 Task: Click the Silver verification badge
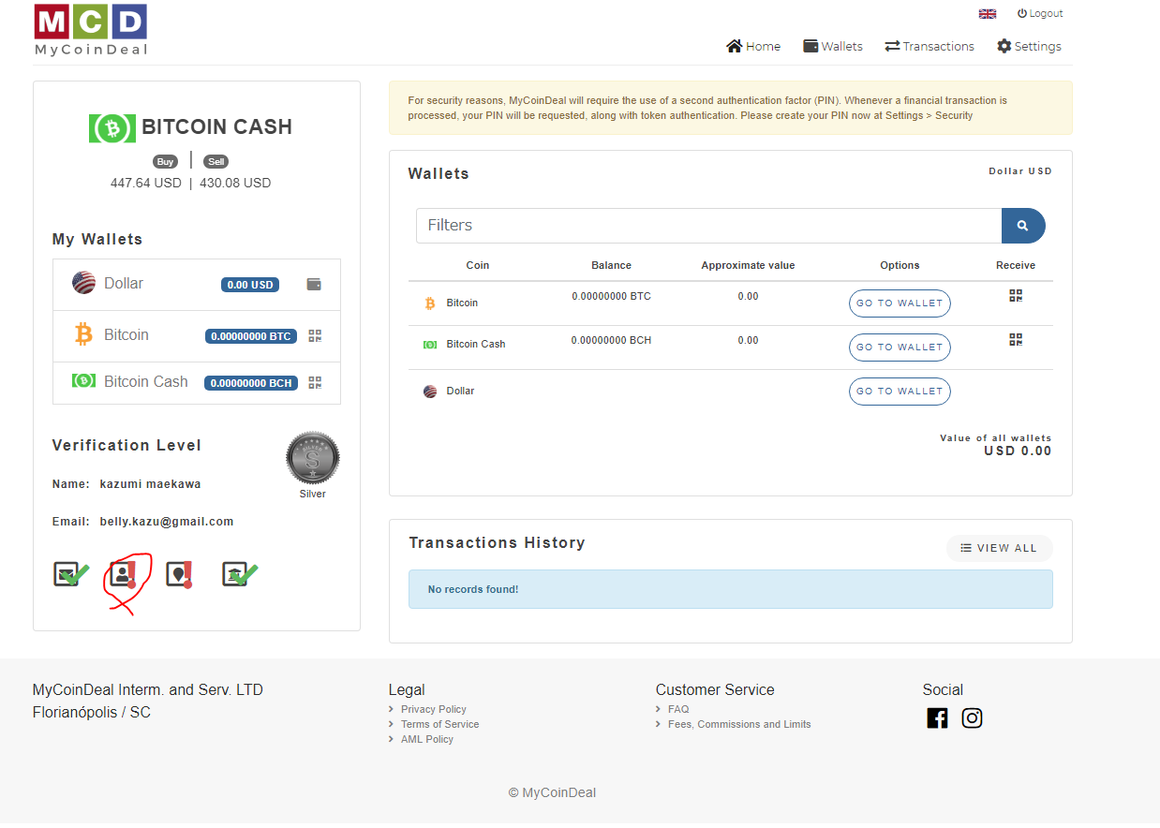(313, 459)
